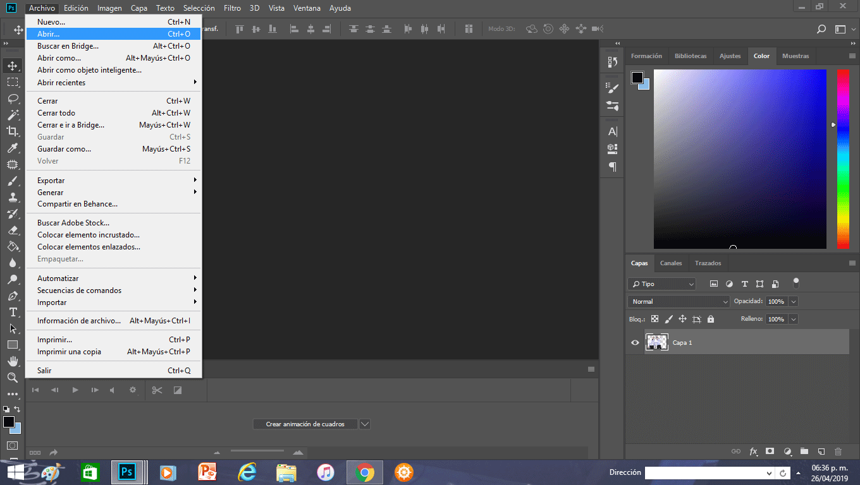Select Guardar como... menu entry
The height and width of the screenshot is (485, 860).
click(114, 149)
